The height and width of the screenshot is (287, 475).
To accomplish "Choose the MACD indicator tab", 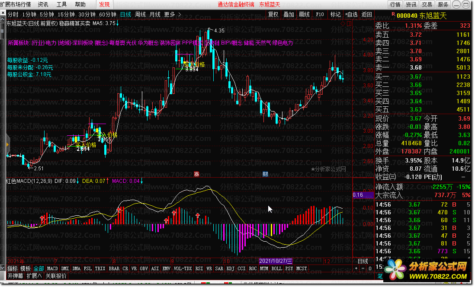I will click(x=52, y=268).
